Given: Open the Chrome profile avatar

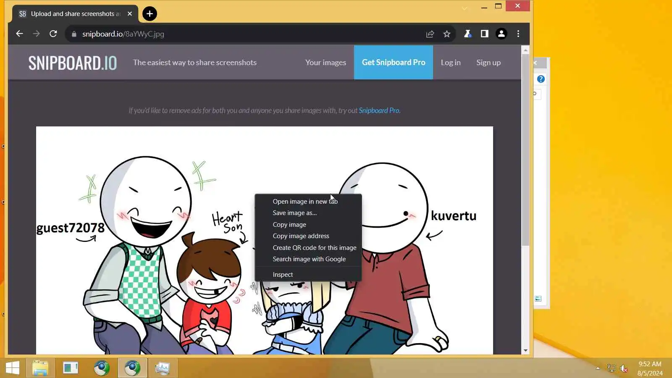Looking at the screenshot, I should click(501, 34).
